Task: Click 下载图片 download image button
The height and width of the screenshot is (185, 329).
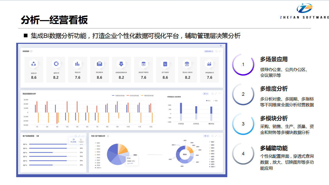Action: [81, 141]
